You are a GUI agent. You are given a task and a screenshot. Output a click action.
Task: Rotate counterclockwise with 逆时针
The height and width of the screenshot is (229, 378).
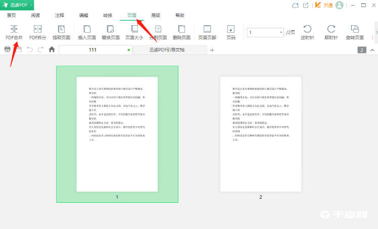[307, 32]
